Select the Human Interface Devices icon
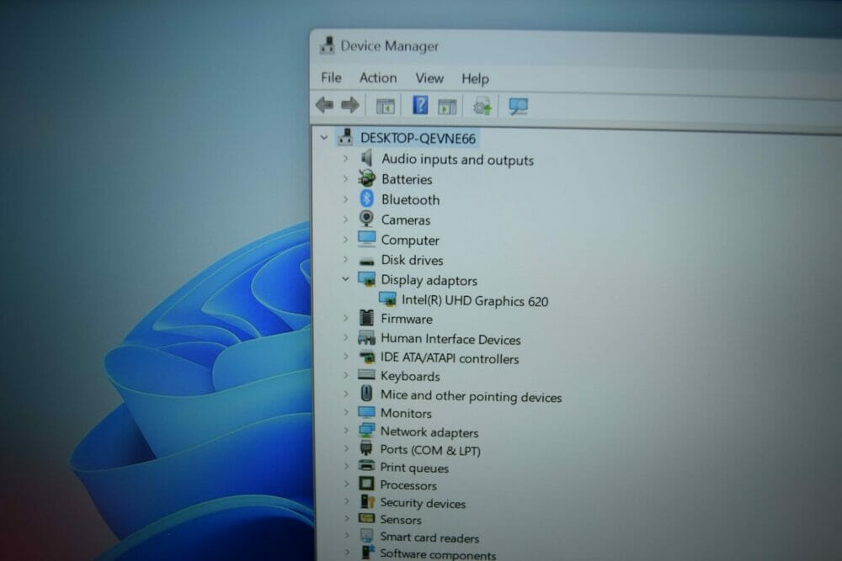 [x=366, y=338]
